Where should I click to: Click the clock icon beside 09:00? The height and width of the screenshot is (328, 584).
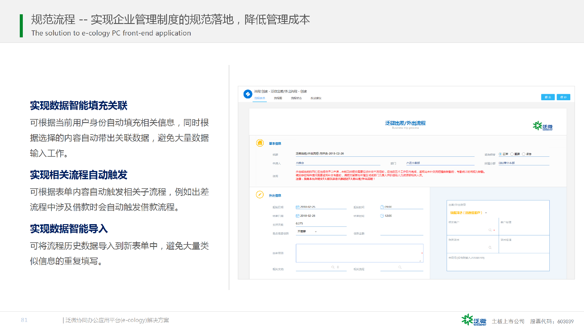tap(382, 207)
